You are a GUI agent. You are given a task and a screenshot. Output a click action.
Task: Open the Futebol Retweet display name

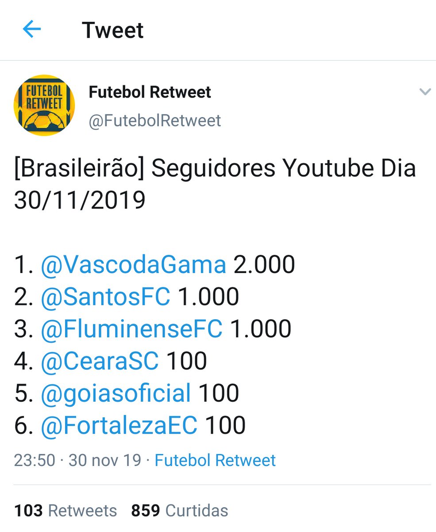tap(150, 92)
